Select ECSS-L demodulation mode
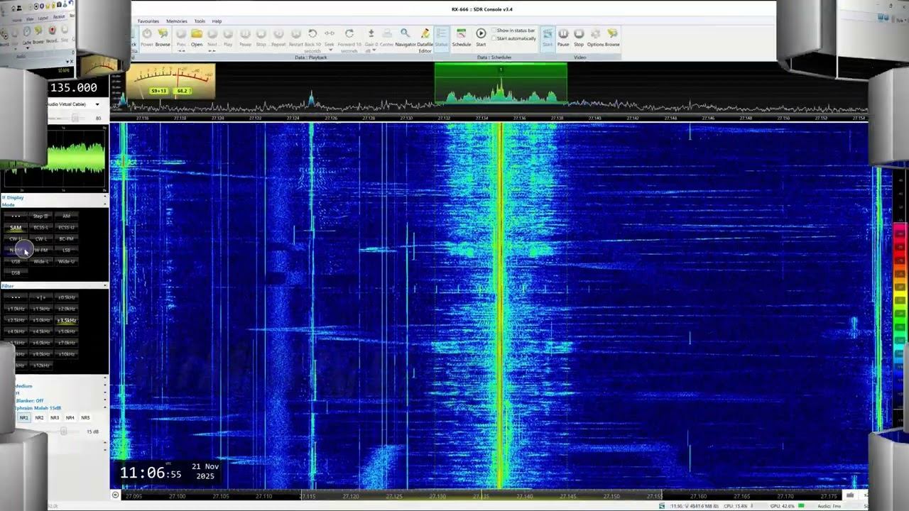909x511 pixels. click(41, 228)
